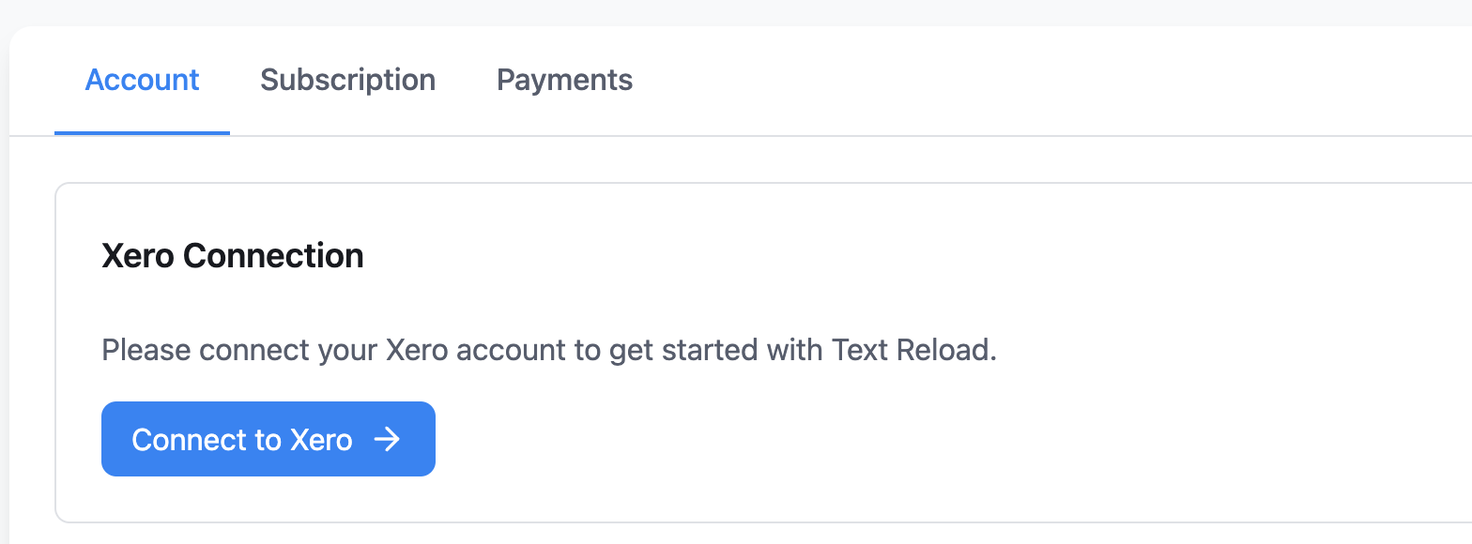Image resolution: width=1472 pixels, height=544 pixels.
Task: Click the Xero Connection card title
Action: pyautogui.click(x=233, y=255)
